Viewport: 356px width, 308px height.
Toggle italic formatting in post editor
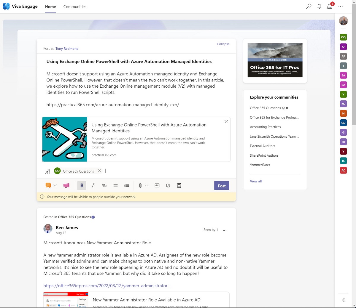click(x=93, y=185)
